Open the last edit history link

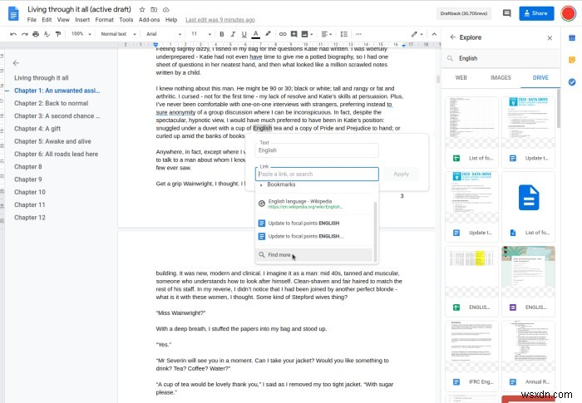click(x=220, y=20)
